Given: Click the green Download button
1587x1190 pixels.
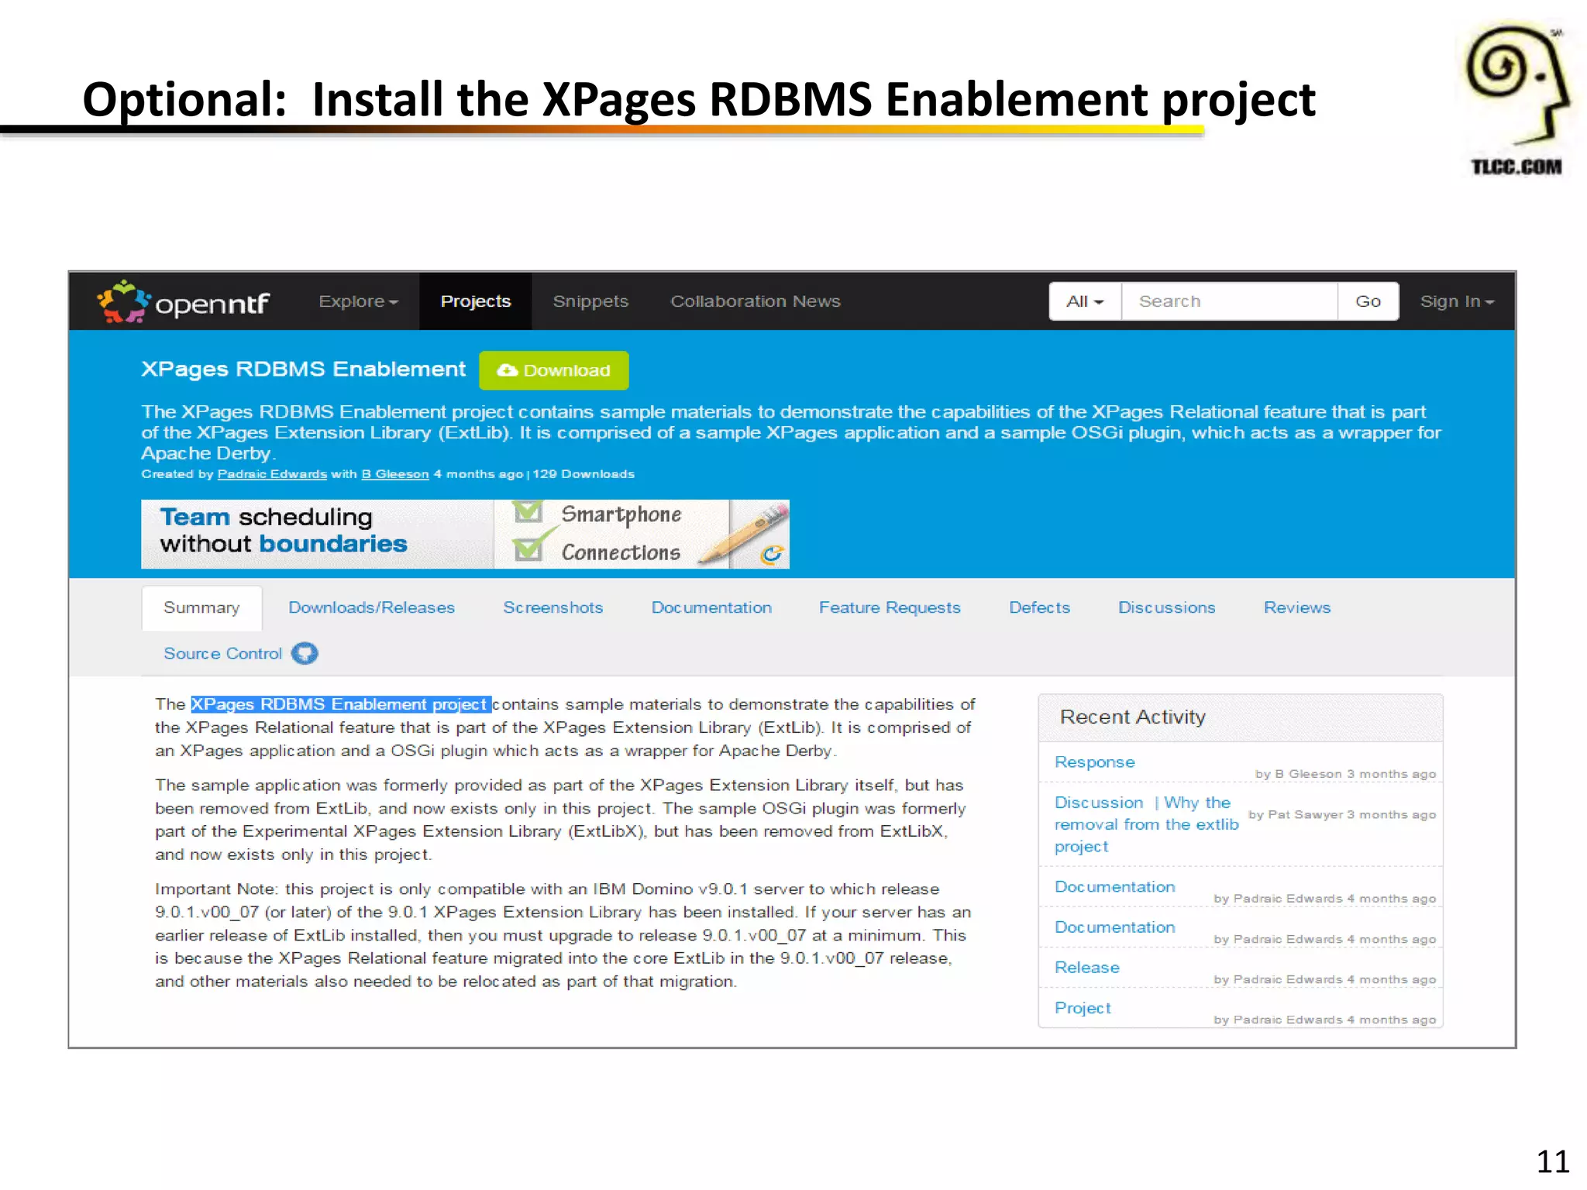Looking at the screenshot, I should pos(554,370).
